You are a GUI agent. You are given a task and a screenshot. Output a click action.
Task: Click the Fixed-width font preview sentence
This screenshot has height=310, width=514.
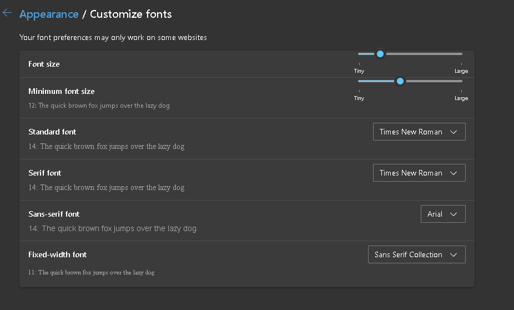click(92, 273)
